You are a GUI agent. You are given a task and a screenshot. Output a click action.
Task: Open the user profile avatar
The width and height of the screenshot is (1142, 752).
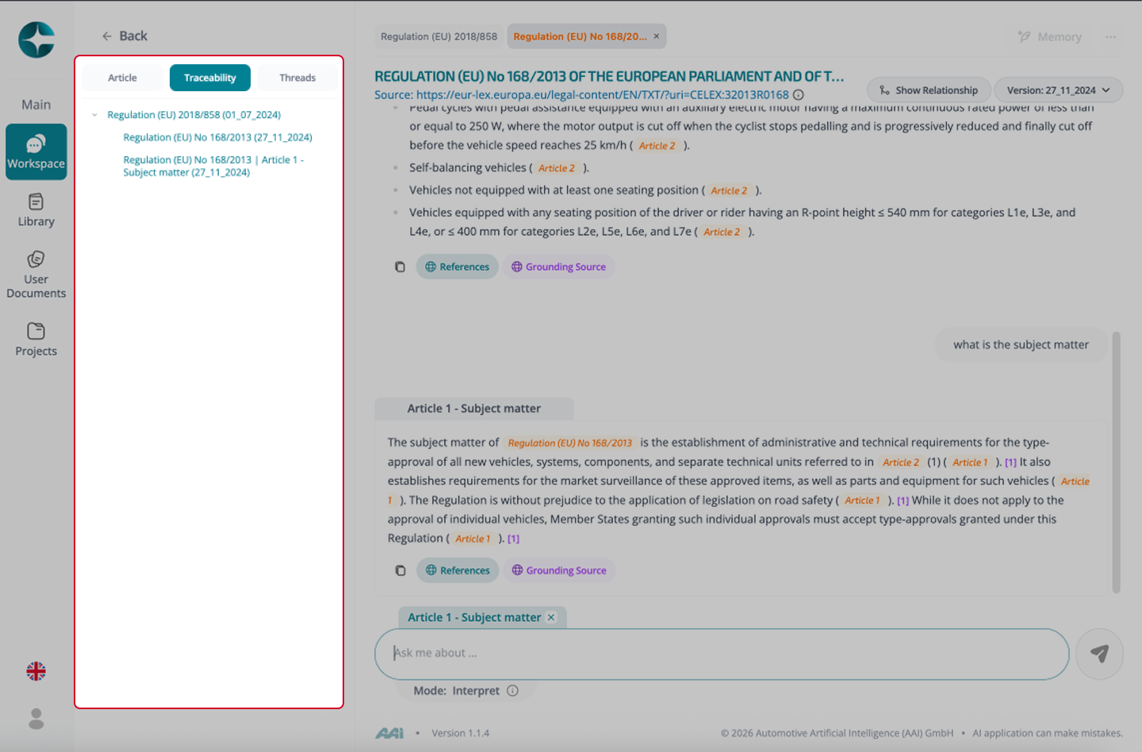(x=36, y=719)
